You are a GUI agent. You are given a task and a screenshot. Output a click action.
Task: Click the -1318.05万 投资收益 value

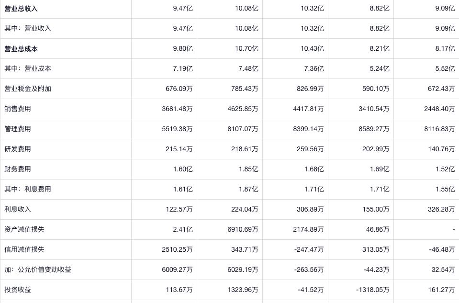(x=373, y=290)
